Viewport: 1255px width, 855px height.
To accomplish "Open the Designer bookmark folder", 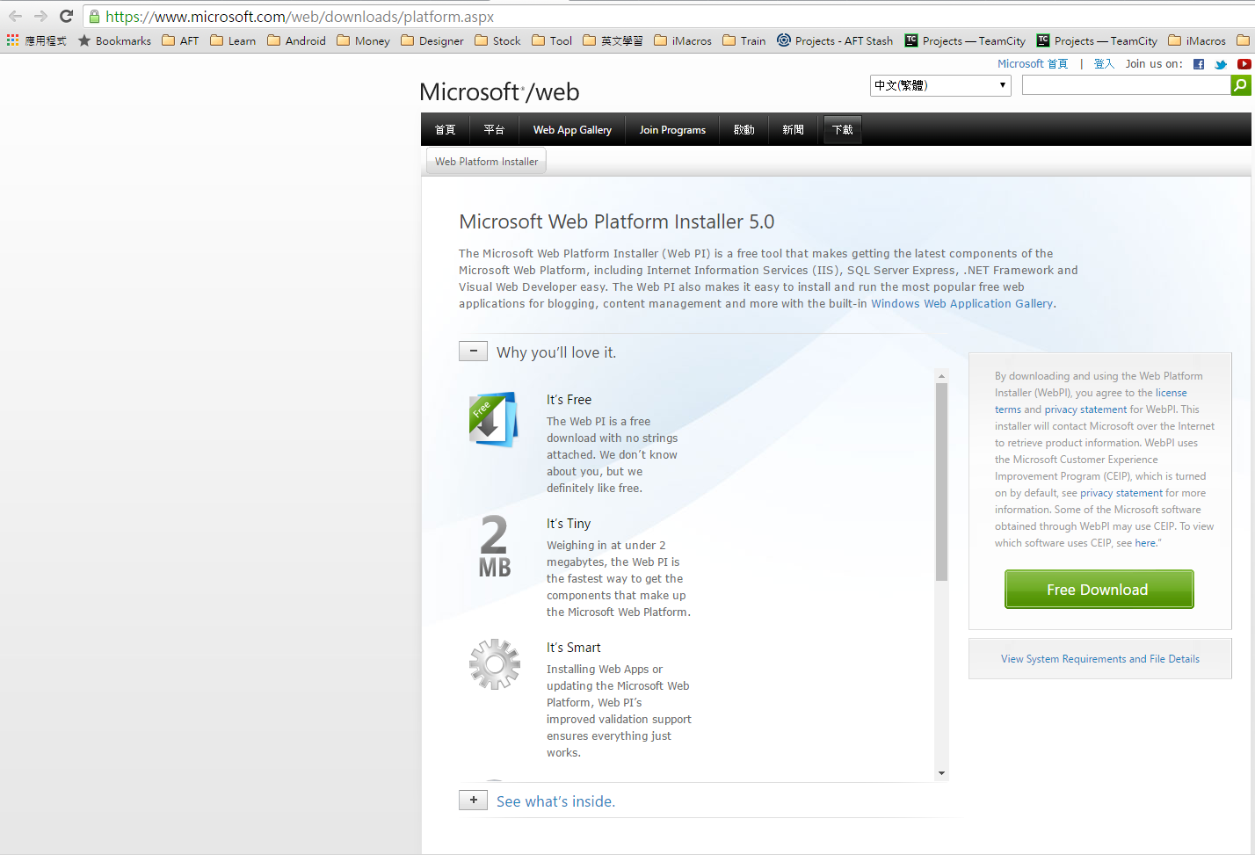I will [x=432, y=40].
